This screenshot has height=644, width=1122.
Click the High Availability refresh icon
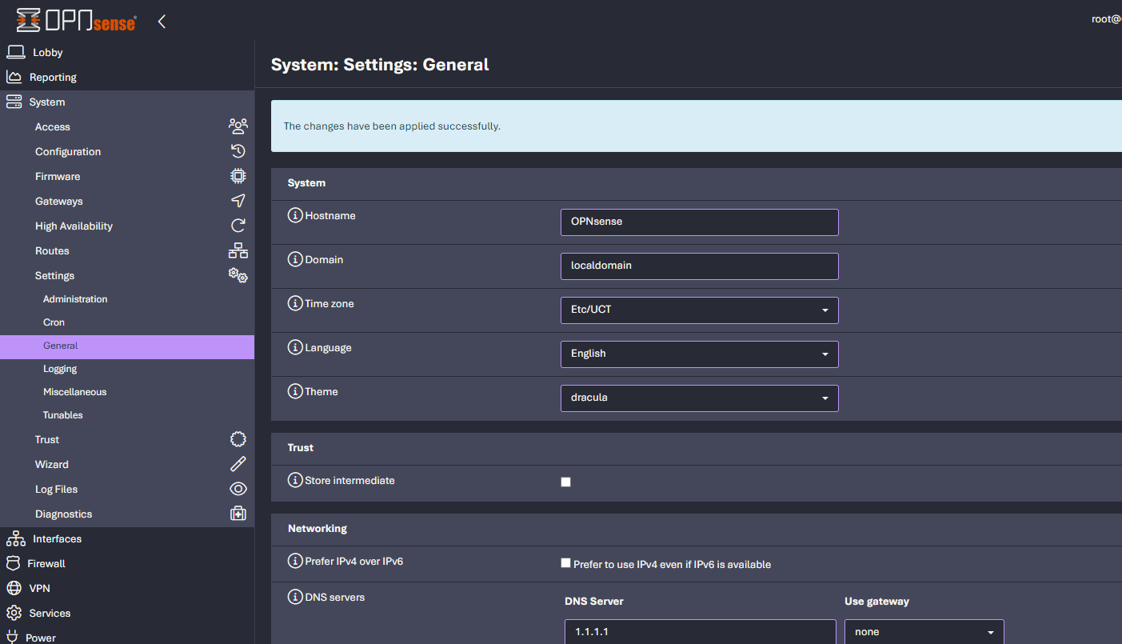238,226
